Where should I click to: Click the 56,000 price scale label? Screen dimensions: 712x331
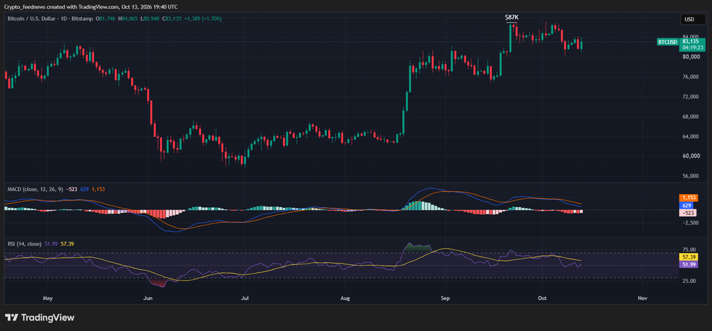point(689,176)
